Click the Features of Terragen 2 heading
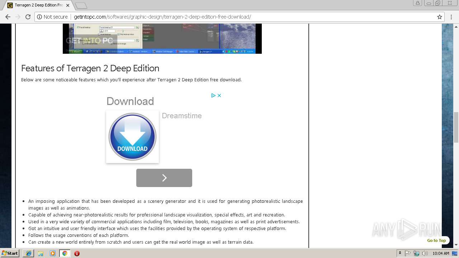Image resolution: width=459 pixels, height=258 pixels. (90, 68)
